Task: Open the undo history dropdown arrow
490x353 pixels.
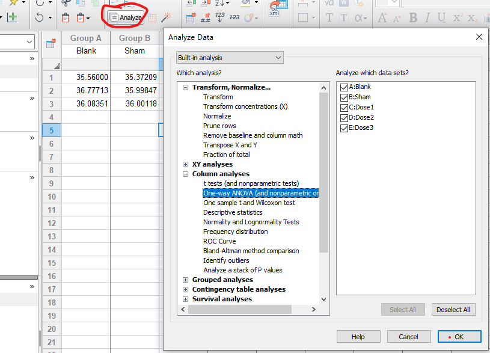Action: click(x=50, y=17)
